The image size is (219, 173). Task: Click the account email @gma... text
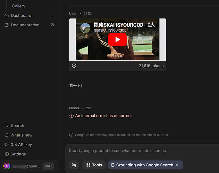tap(33, 166)
